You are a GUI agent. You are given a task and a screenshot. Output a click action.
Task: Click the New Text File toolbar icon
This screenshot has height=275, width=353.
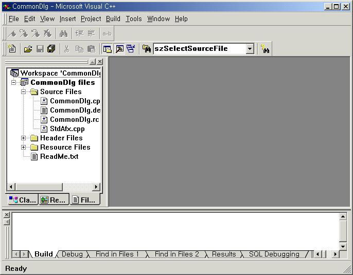point(12,48)
